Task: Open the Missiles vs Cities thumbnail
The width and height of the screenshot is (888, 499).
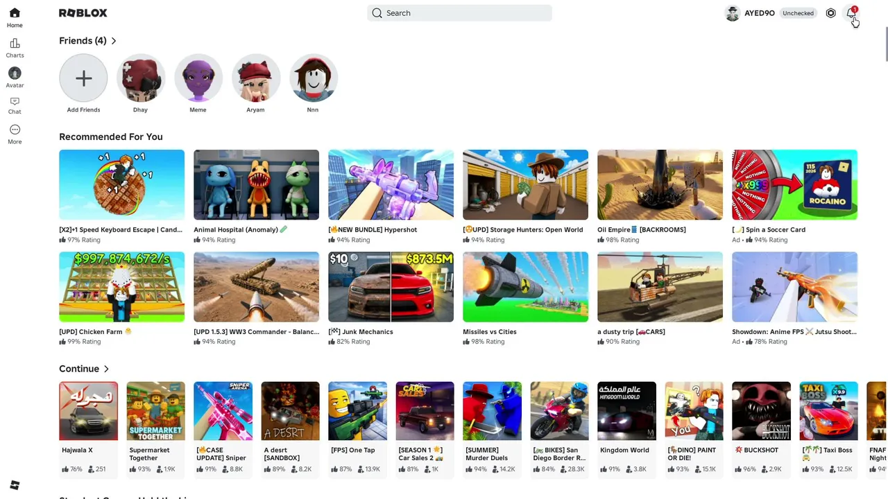Action: (525, 287)
